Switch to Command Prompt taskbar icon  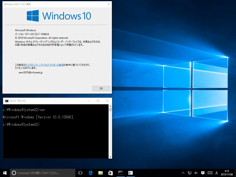(120, 173)
